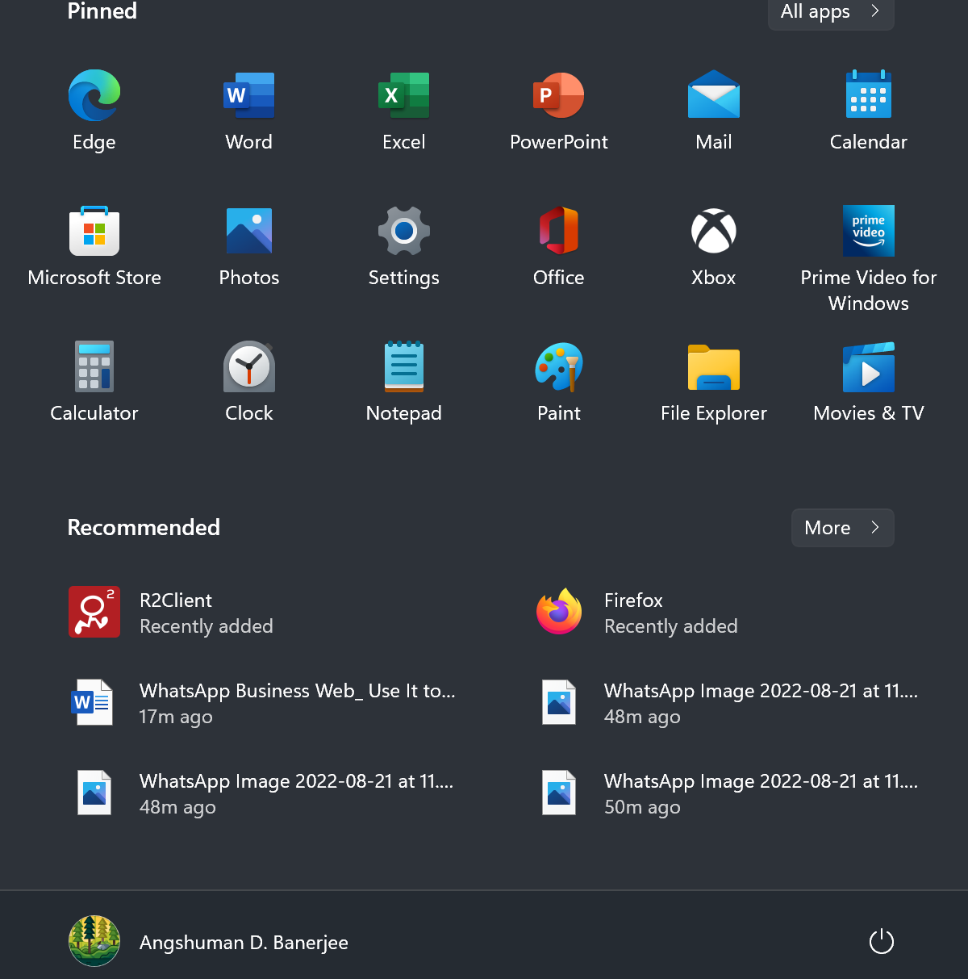Screen dimensions: 968x979
Task: Show All apps list
Action: [831, 12]
